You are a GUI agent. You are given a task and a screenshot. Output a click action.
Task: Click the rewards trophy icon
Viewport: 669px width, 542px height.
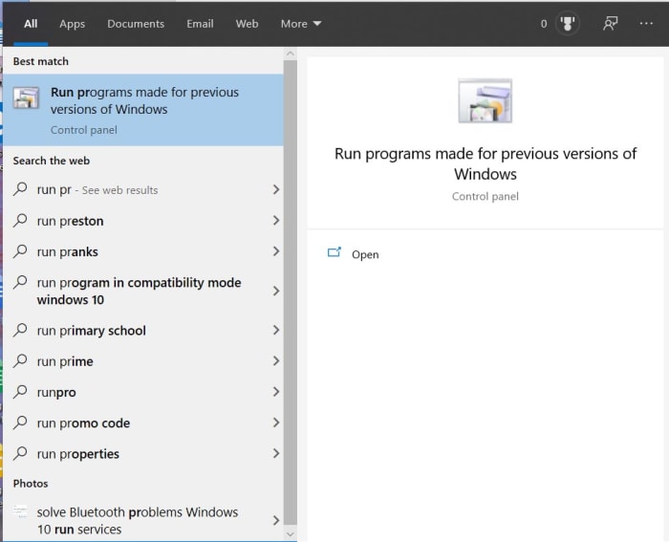(x=567, y=24)
